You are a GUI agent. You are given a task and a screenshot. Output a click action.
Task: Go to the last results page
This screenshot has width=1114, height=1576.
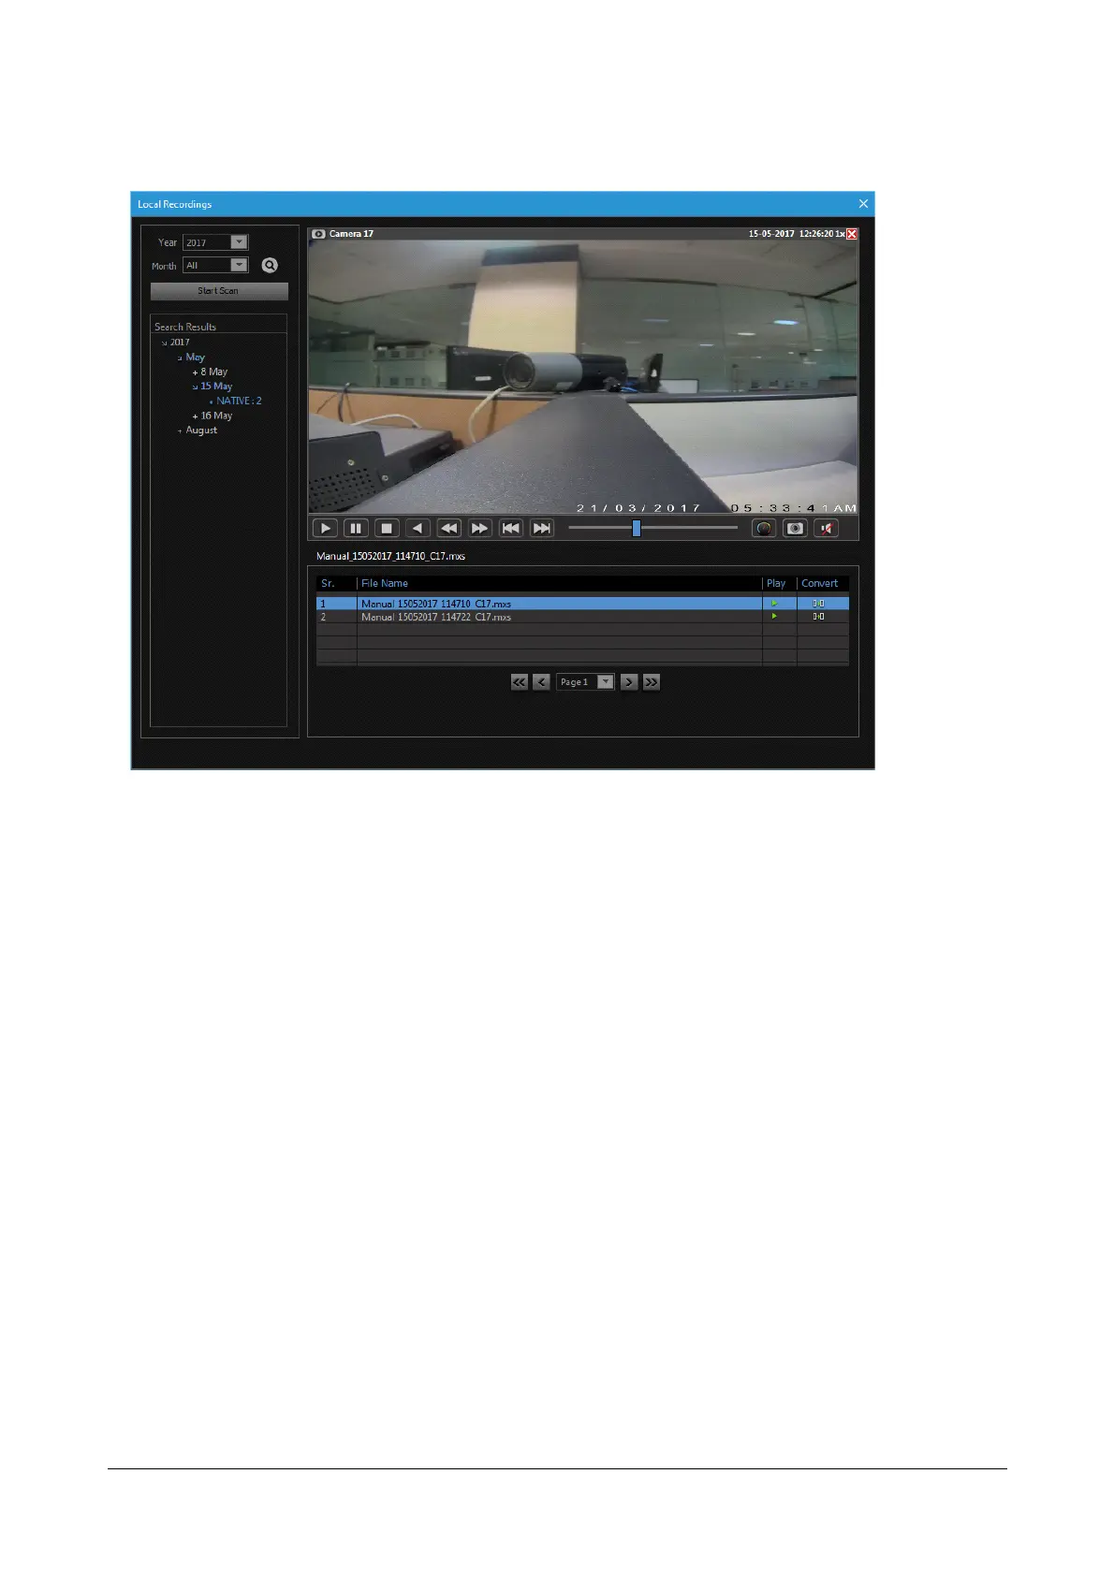(652, 682)
